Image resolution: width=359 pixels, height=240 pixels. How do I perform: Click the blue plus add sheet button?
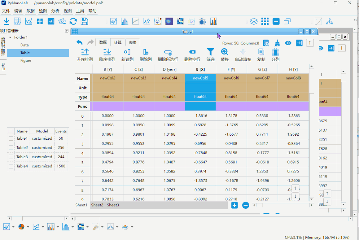(x=235, y=205)
